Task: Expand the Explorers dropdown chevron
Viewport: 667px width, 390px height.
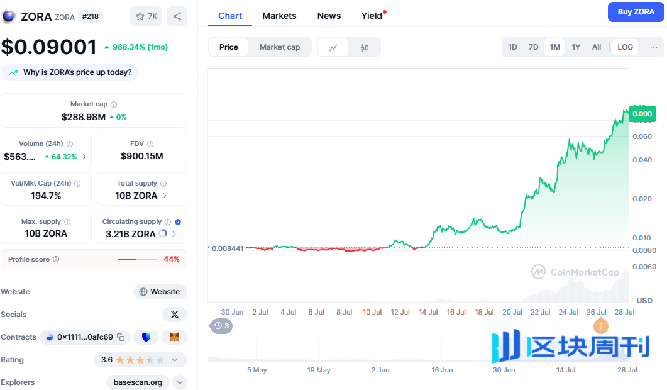Action: pyautogui.click(x=180, y=382)
